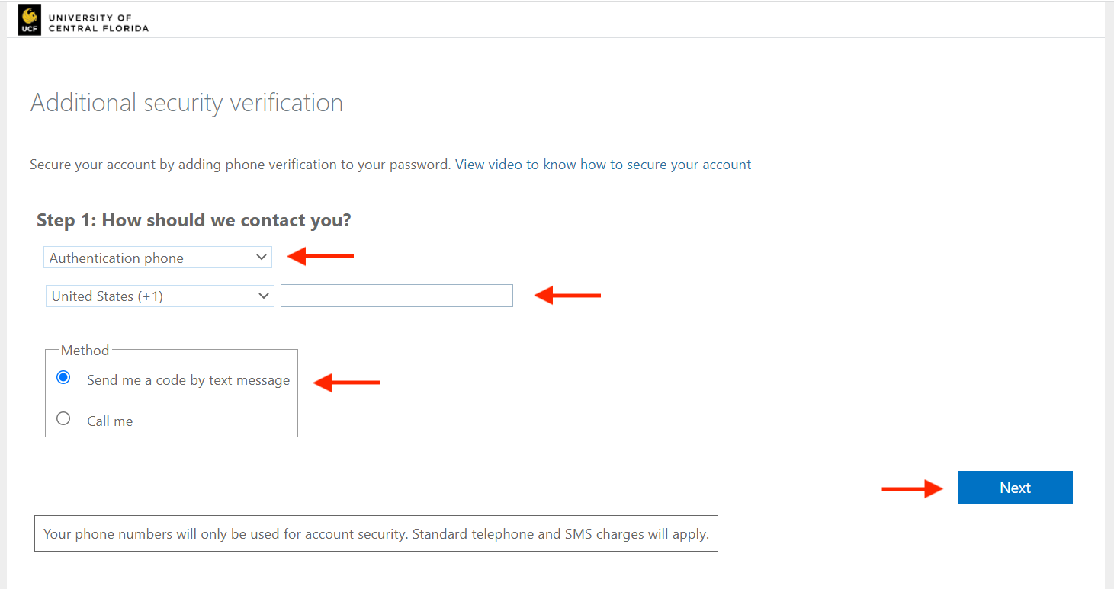
Task: Focus the phone number input field
Action: pos(396,296)
